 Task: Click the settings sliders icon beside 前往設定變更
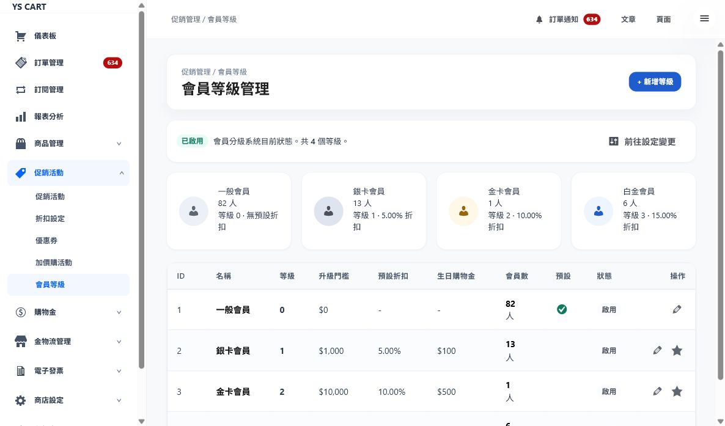(614, 142)
